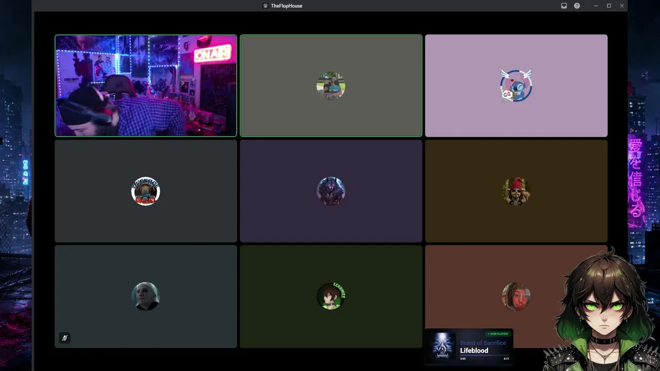This screenshot has width=660, height=371.
Task: Click the Lifeblood song title
Action: (474, 351)
